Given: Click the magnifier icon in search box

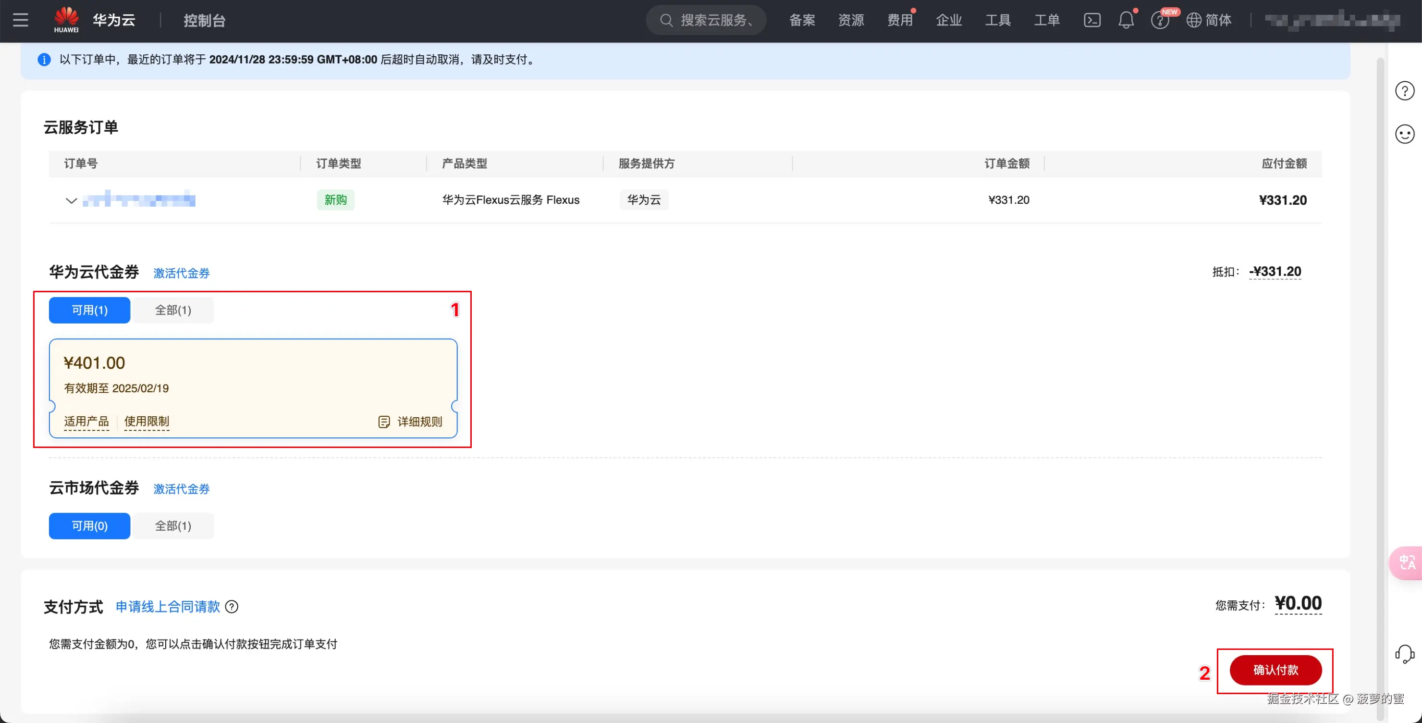Looking at the screenshot, I should (666, 21).
